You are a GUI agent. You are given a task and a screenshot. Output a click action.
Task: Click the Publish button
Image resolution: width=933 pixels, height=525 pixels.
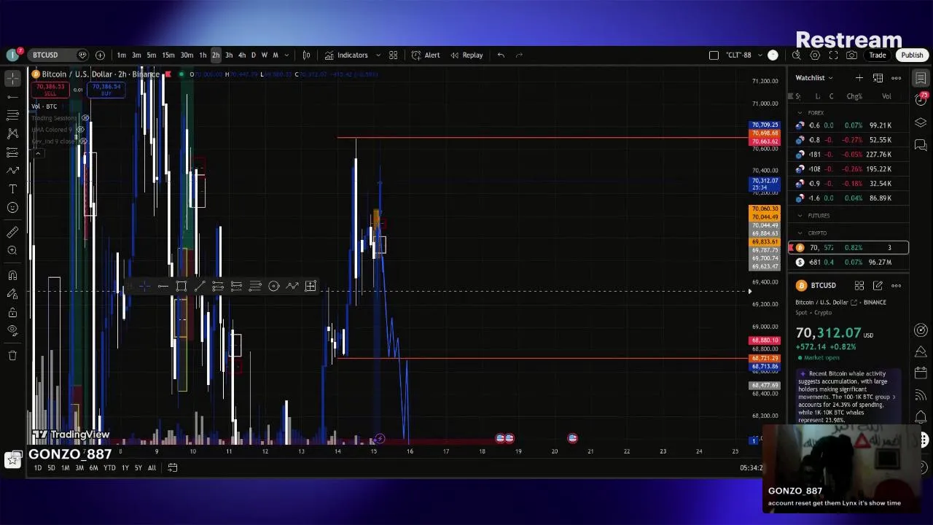[x=912, y=55]
